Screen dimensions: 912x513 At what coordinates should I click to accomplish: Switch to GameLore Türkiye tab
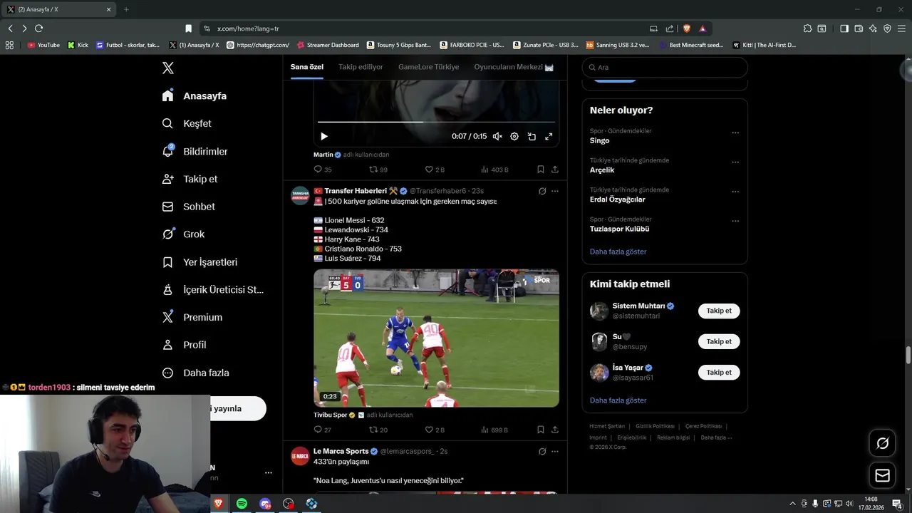[x=428, y=67]
